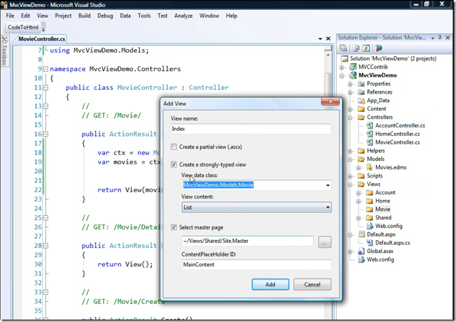Collapse the comment outline at line 25
Viewport: 456px width, 322px height.
pos(46,218)
